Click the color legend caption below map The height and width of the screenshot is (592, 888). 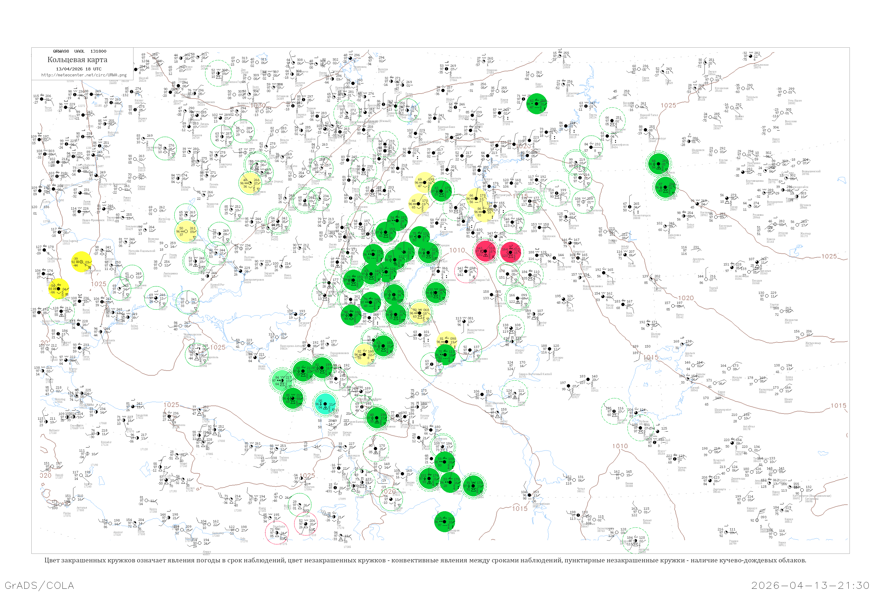pos(425,560)
